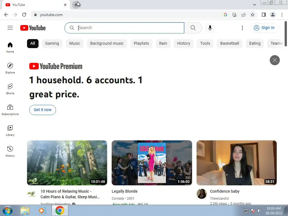Open Library in sidebar
The width and height of the screenshot is (288, 216).
pos(10,130)
